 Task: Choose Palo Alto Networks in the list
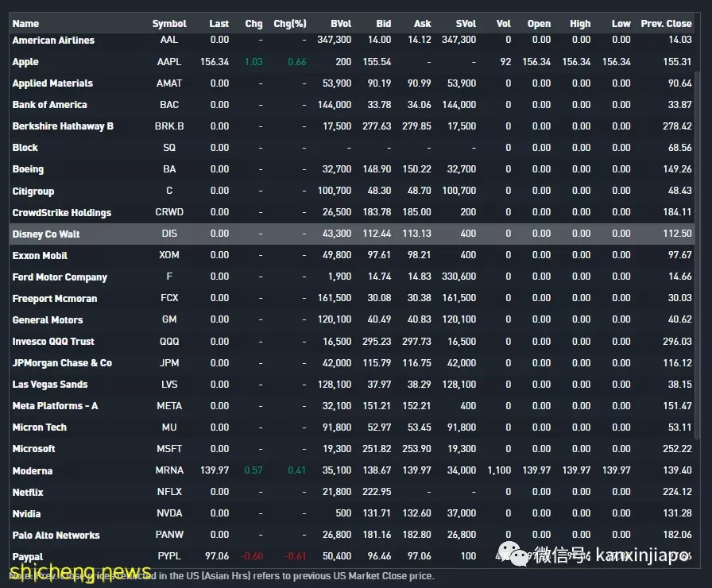56,535
